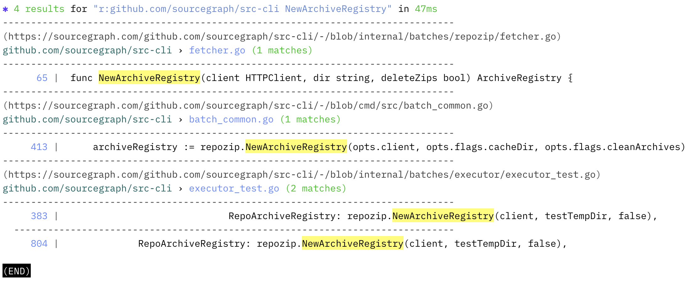
Task: Click the repo name beside batch_common.go
Action: tap(88, 119)
